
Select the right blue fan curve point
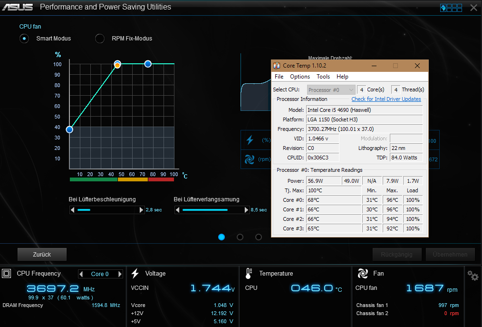pyautogui.click(x=148, y=64)
